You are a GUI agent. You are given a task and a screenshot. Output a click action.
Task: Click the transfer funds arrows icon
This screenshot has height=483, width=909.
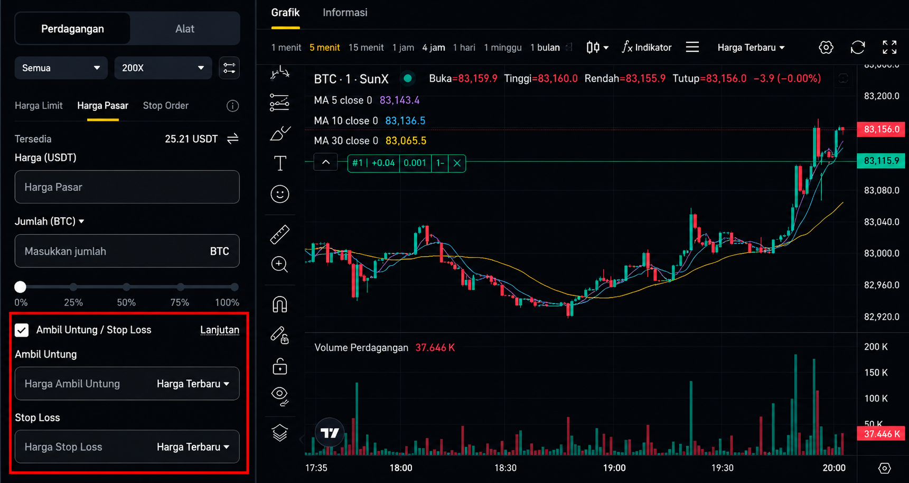[x=233, y=139]
